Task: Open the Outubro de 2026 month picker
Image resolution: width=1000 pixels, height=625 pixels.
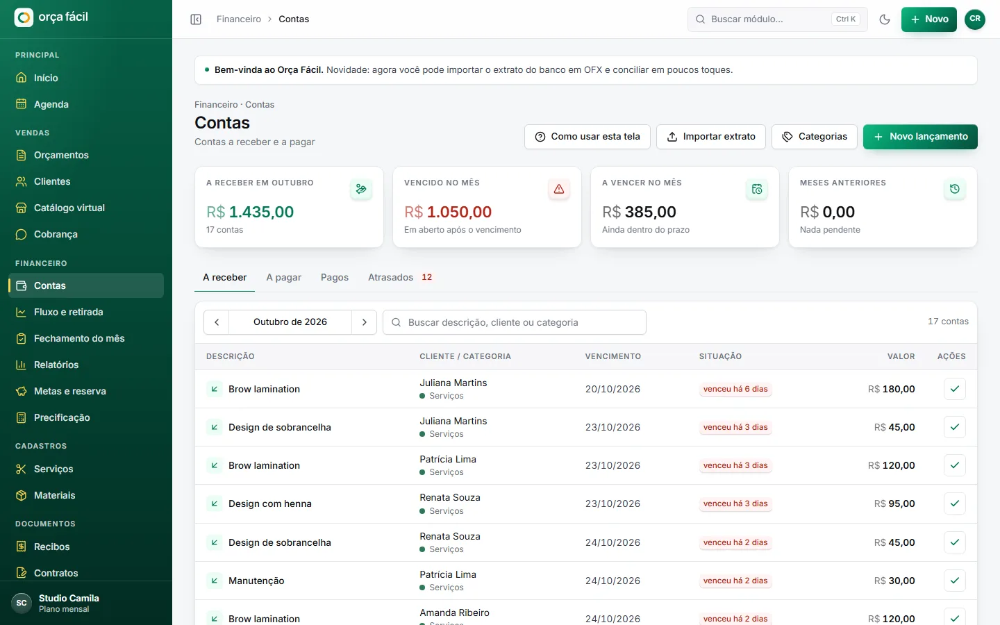Action: click(290, 322)
